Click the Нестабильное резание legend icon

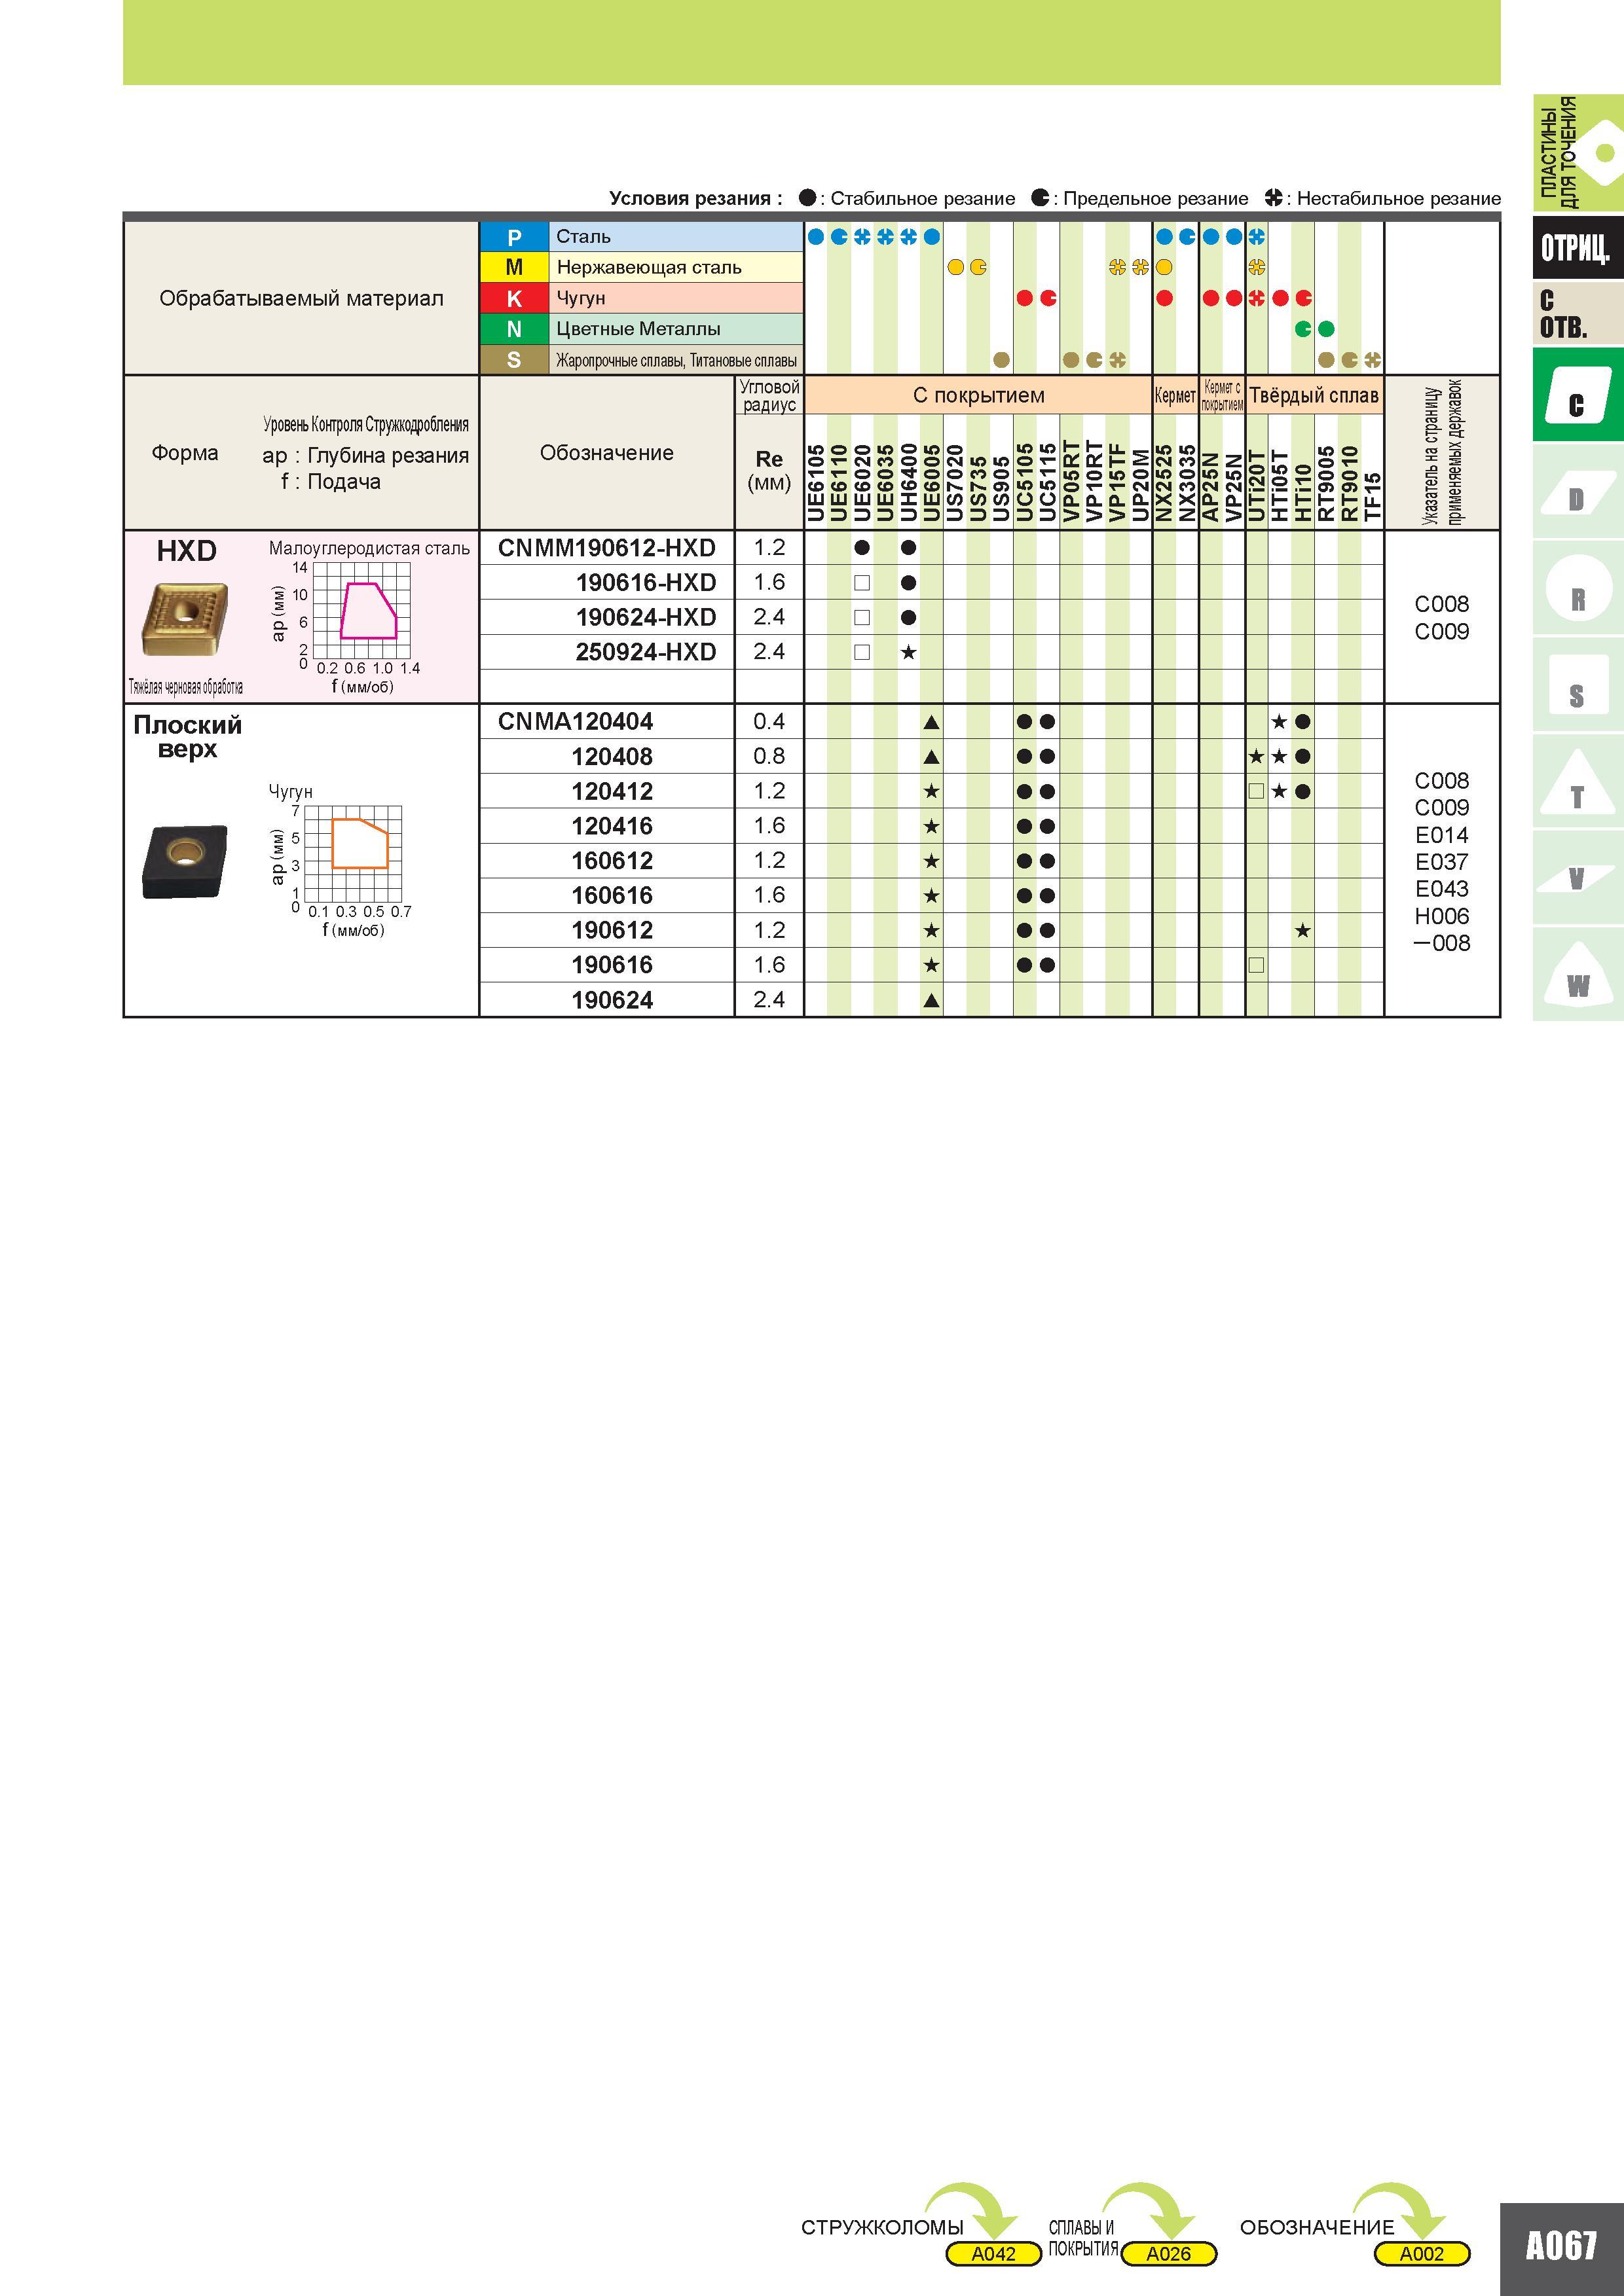[x=1274, y=197]
